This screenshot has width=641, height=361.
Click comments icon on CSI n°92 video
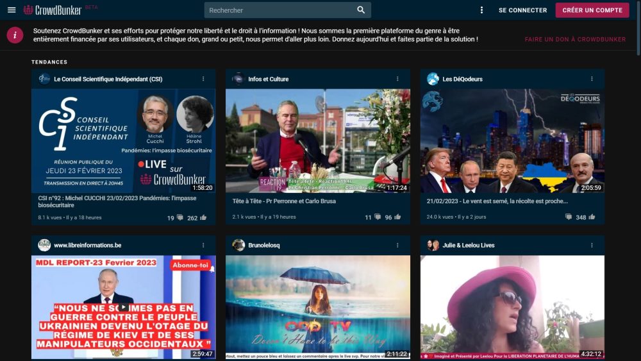180,217
